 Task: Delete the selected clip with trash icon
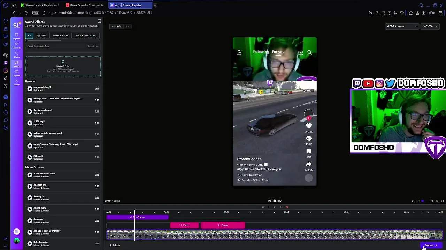pos(287,207)
